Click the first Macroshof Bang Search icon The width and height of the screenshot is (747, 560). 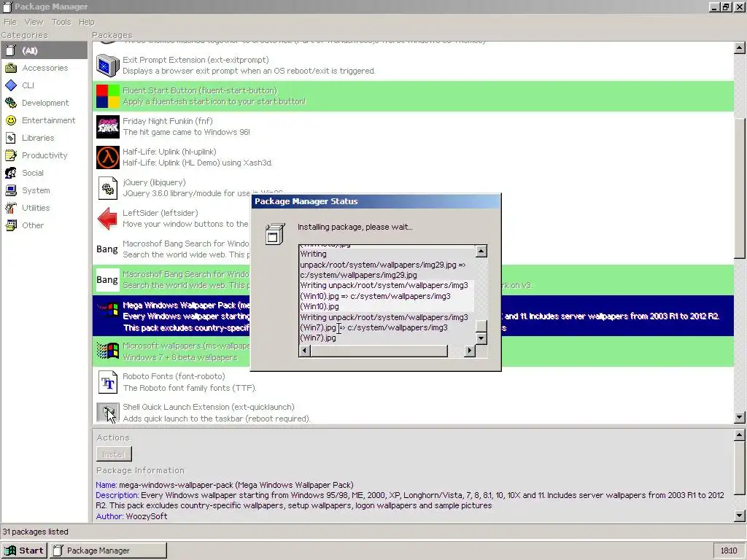[107, 249]
